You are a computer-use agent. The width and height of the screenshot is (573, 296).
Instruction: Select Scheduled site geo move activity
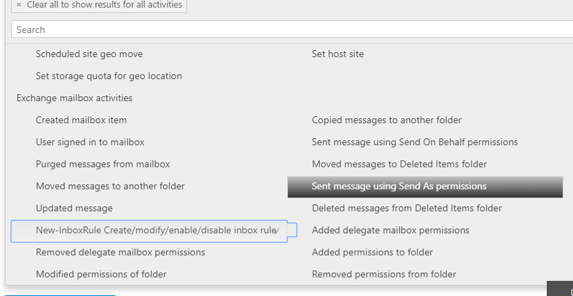coord(89,54)
